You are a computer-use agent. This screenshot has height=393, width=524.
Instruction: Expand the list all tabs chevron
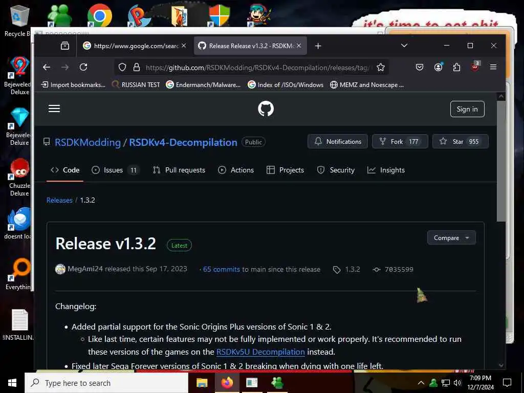404,46
